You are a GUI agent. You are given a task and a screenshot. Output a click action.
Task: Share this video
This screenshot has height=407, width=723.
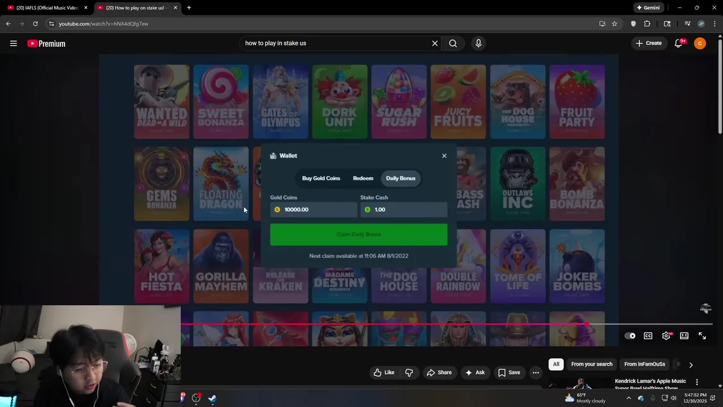pos(439,373)
